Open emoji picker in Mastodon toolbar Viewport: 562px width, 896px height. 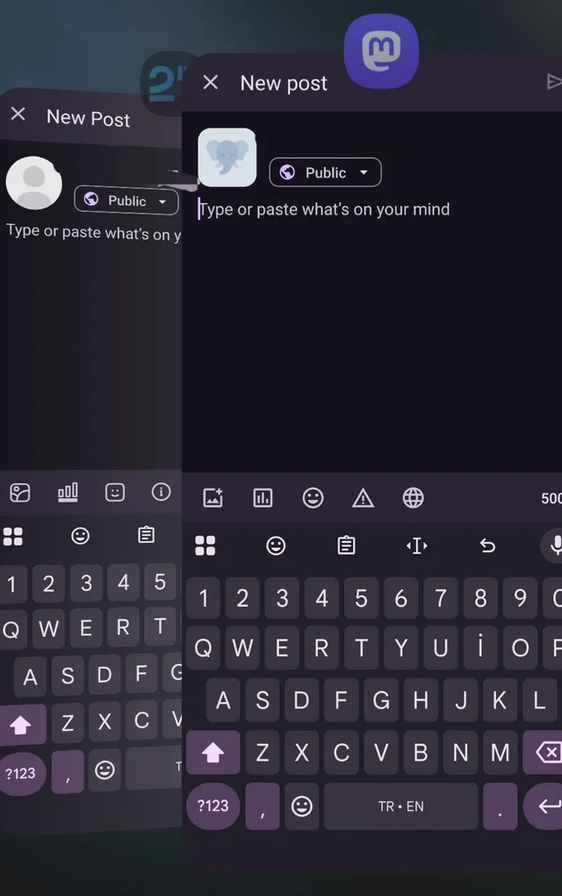pyautogui.click(x=313, y=498)
